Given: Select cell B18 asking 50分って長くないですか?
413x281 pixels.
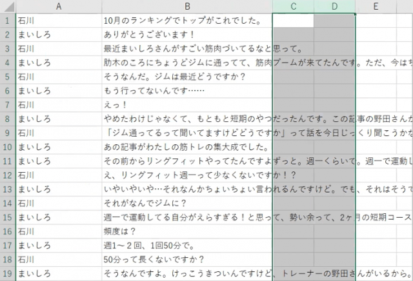Looking at the screenshot, I should click(x=186, y=260).
